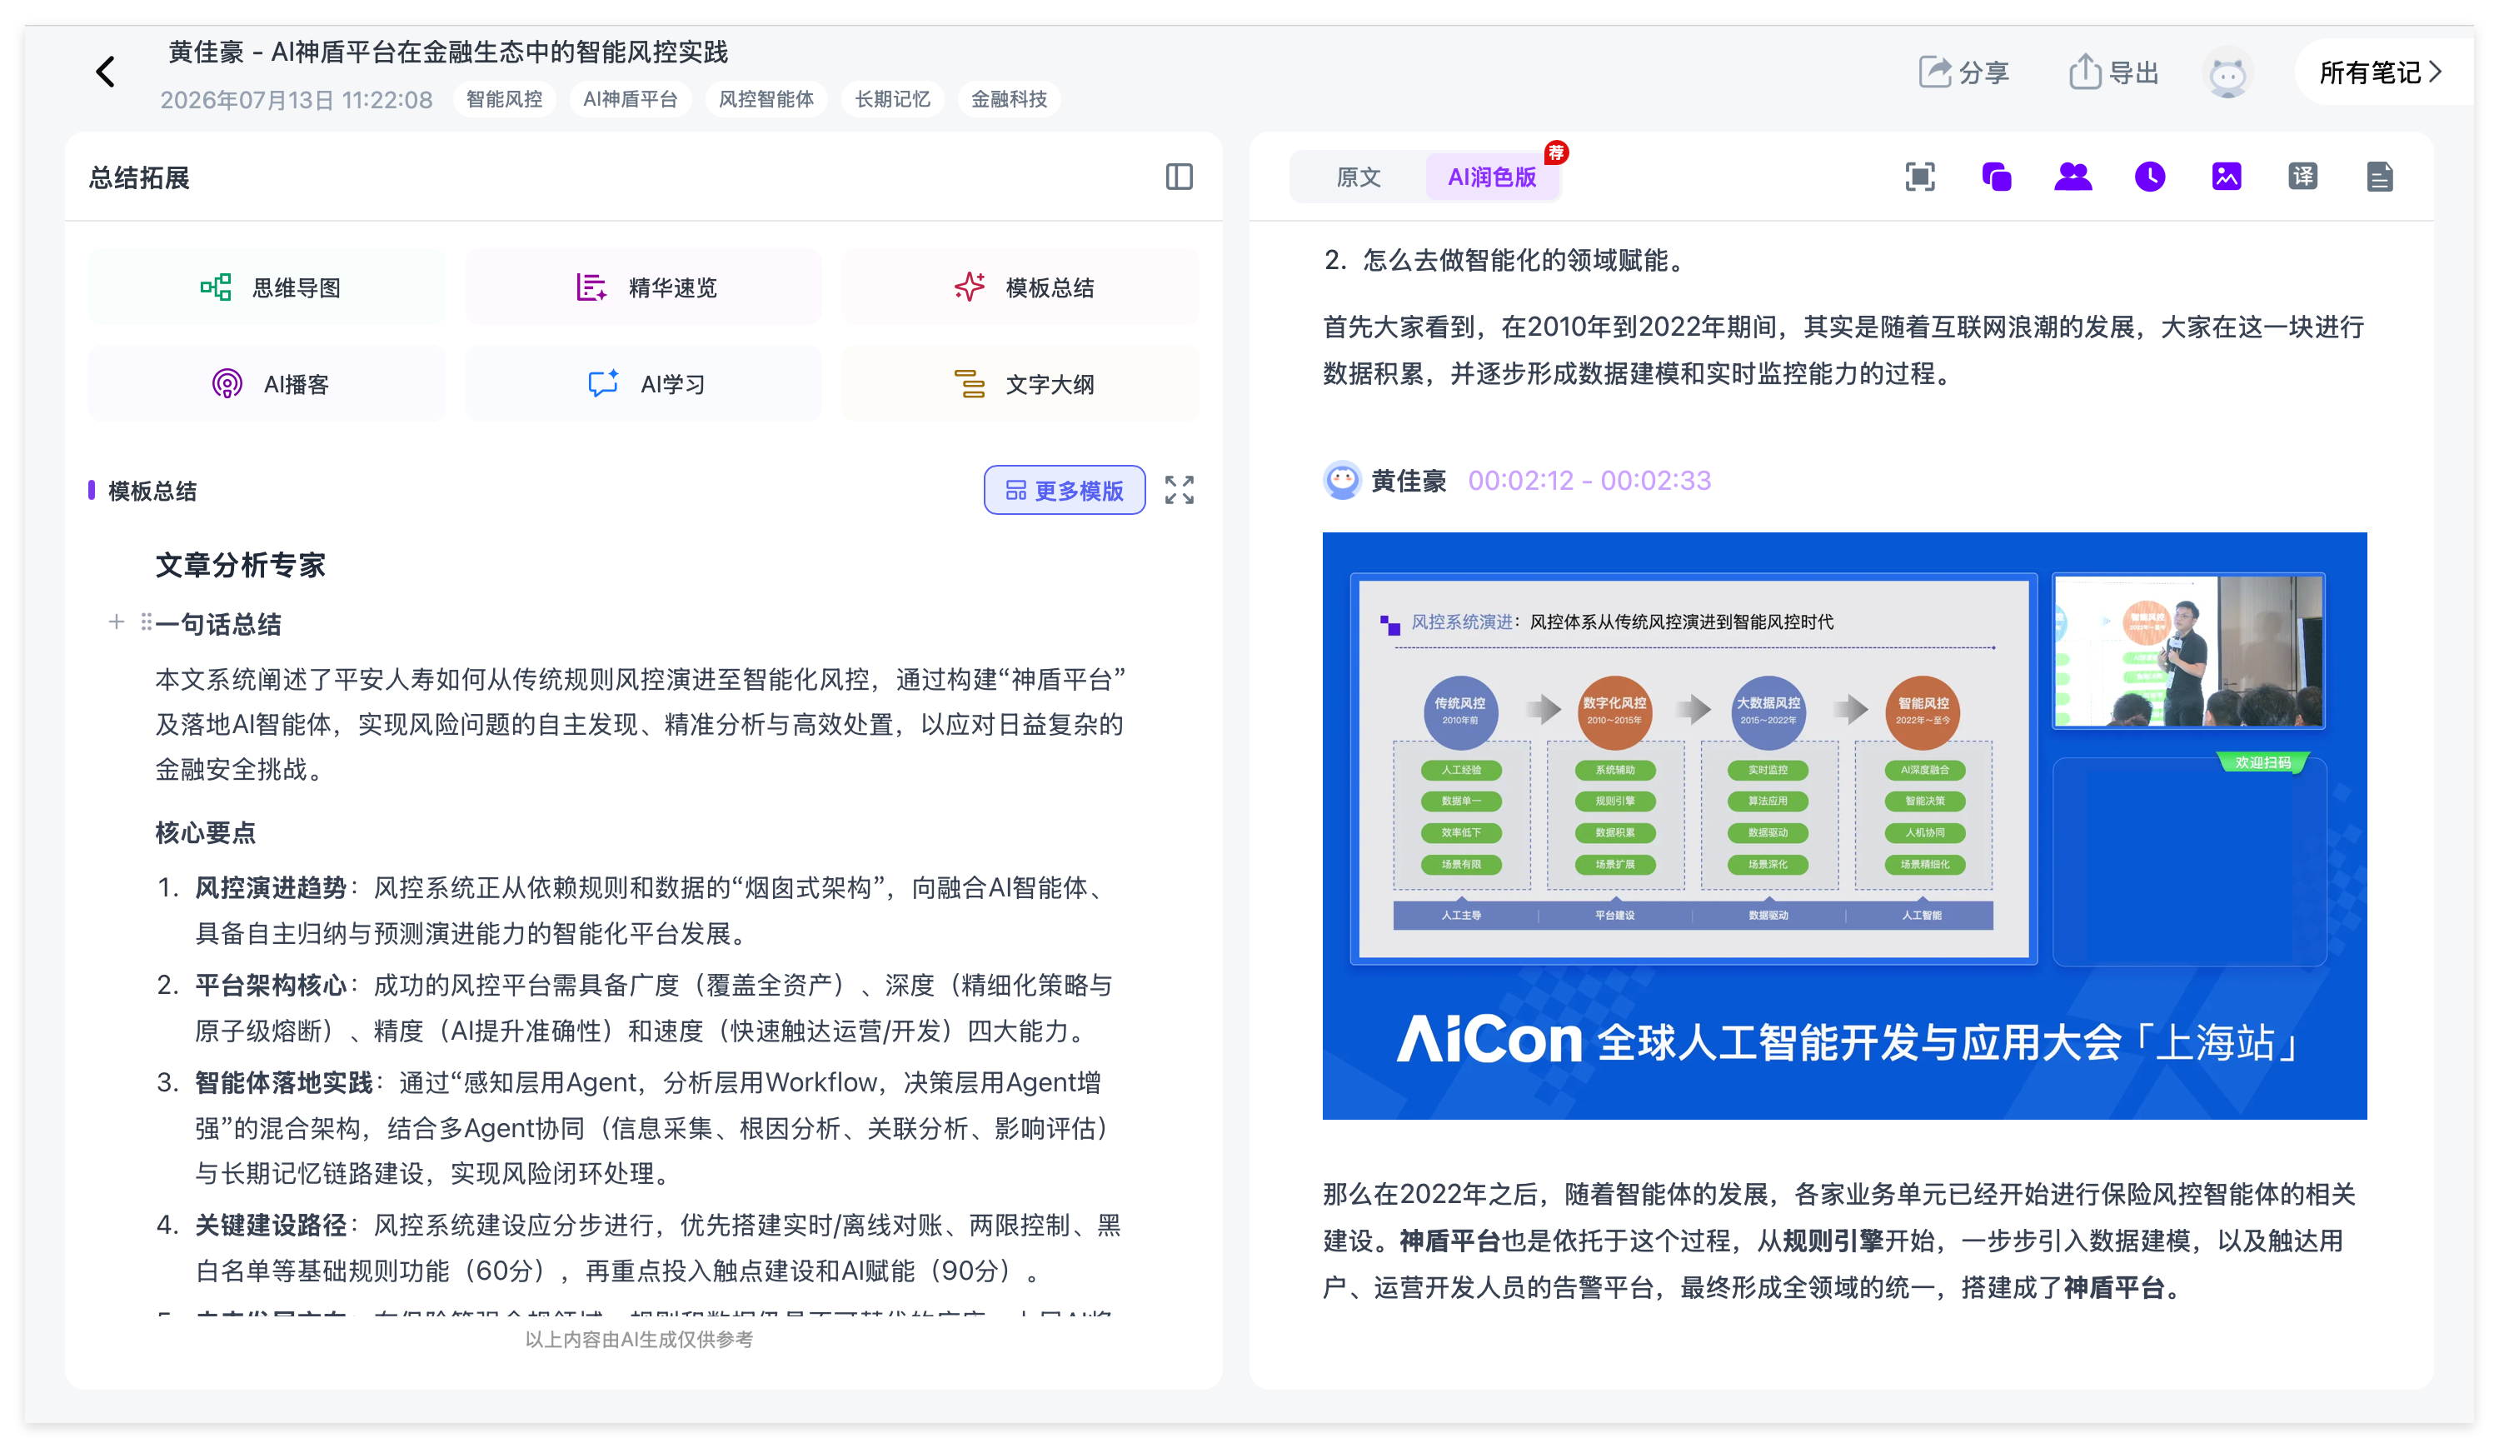Click 金融科技 tag
The width and height of the screenshot is (2499, 1448).
point(1009,99)
